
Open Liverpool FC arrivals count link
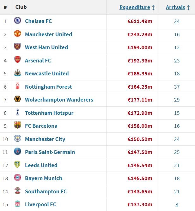177,204
